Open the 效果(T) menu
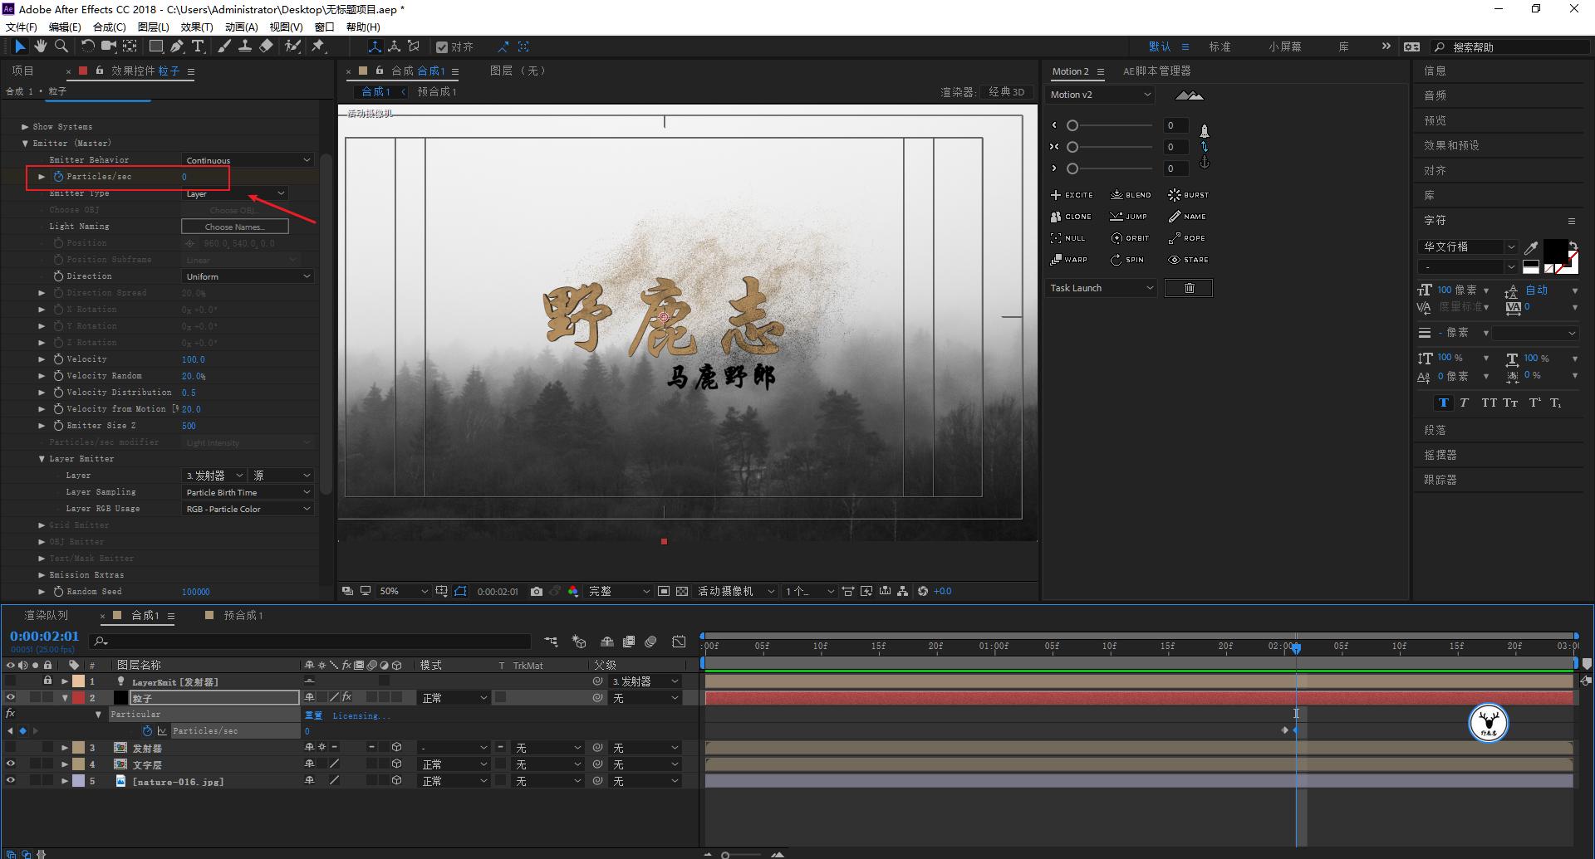The image size is (1595, 859). pos(196,27)
